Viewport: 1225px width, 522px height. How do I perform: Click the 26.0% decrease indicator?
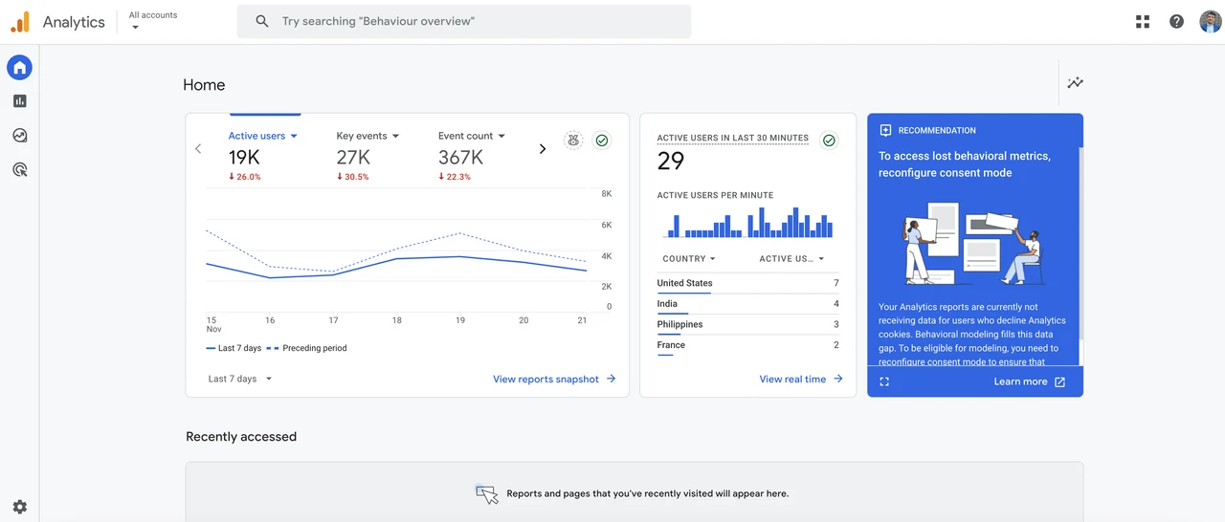point(245,177)
